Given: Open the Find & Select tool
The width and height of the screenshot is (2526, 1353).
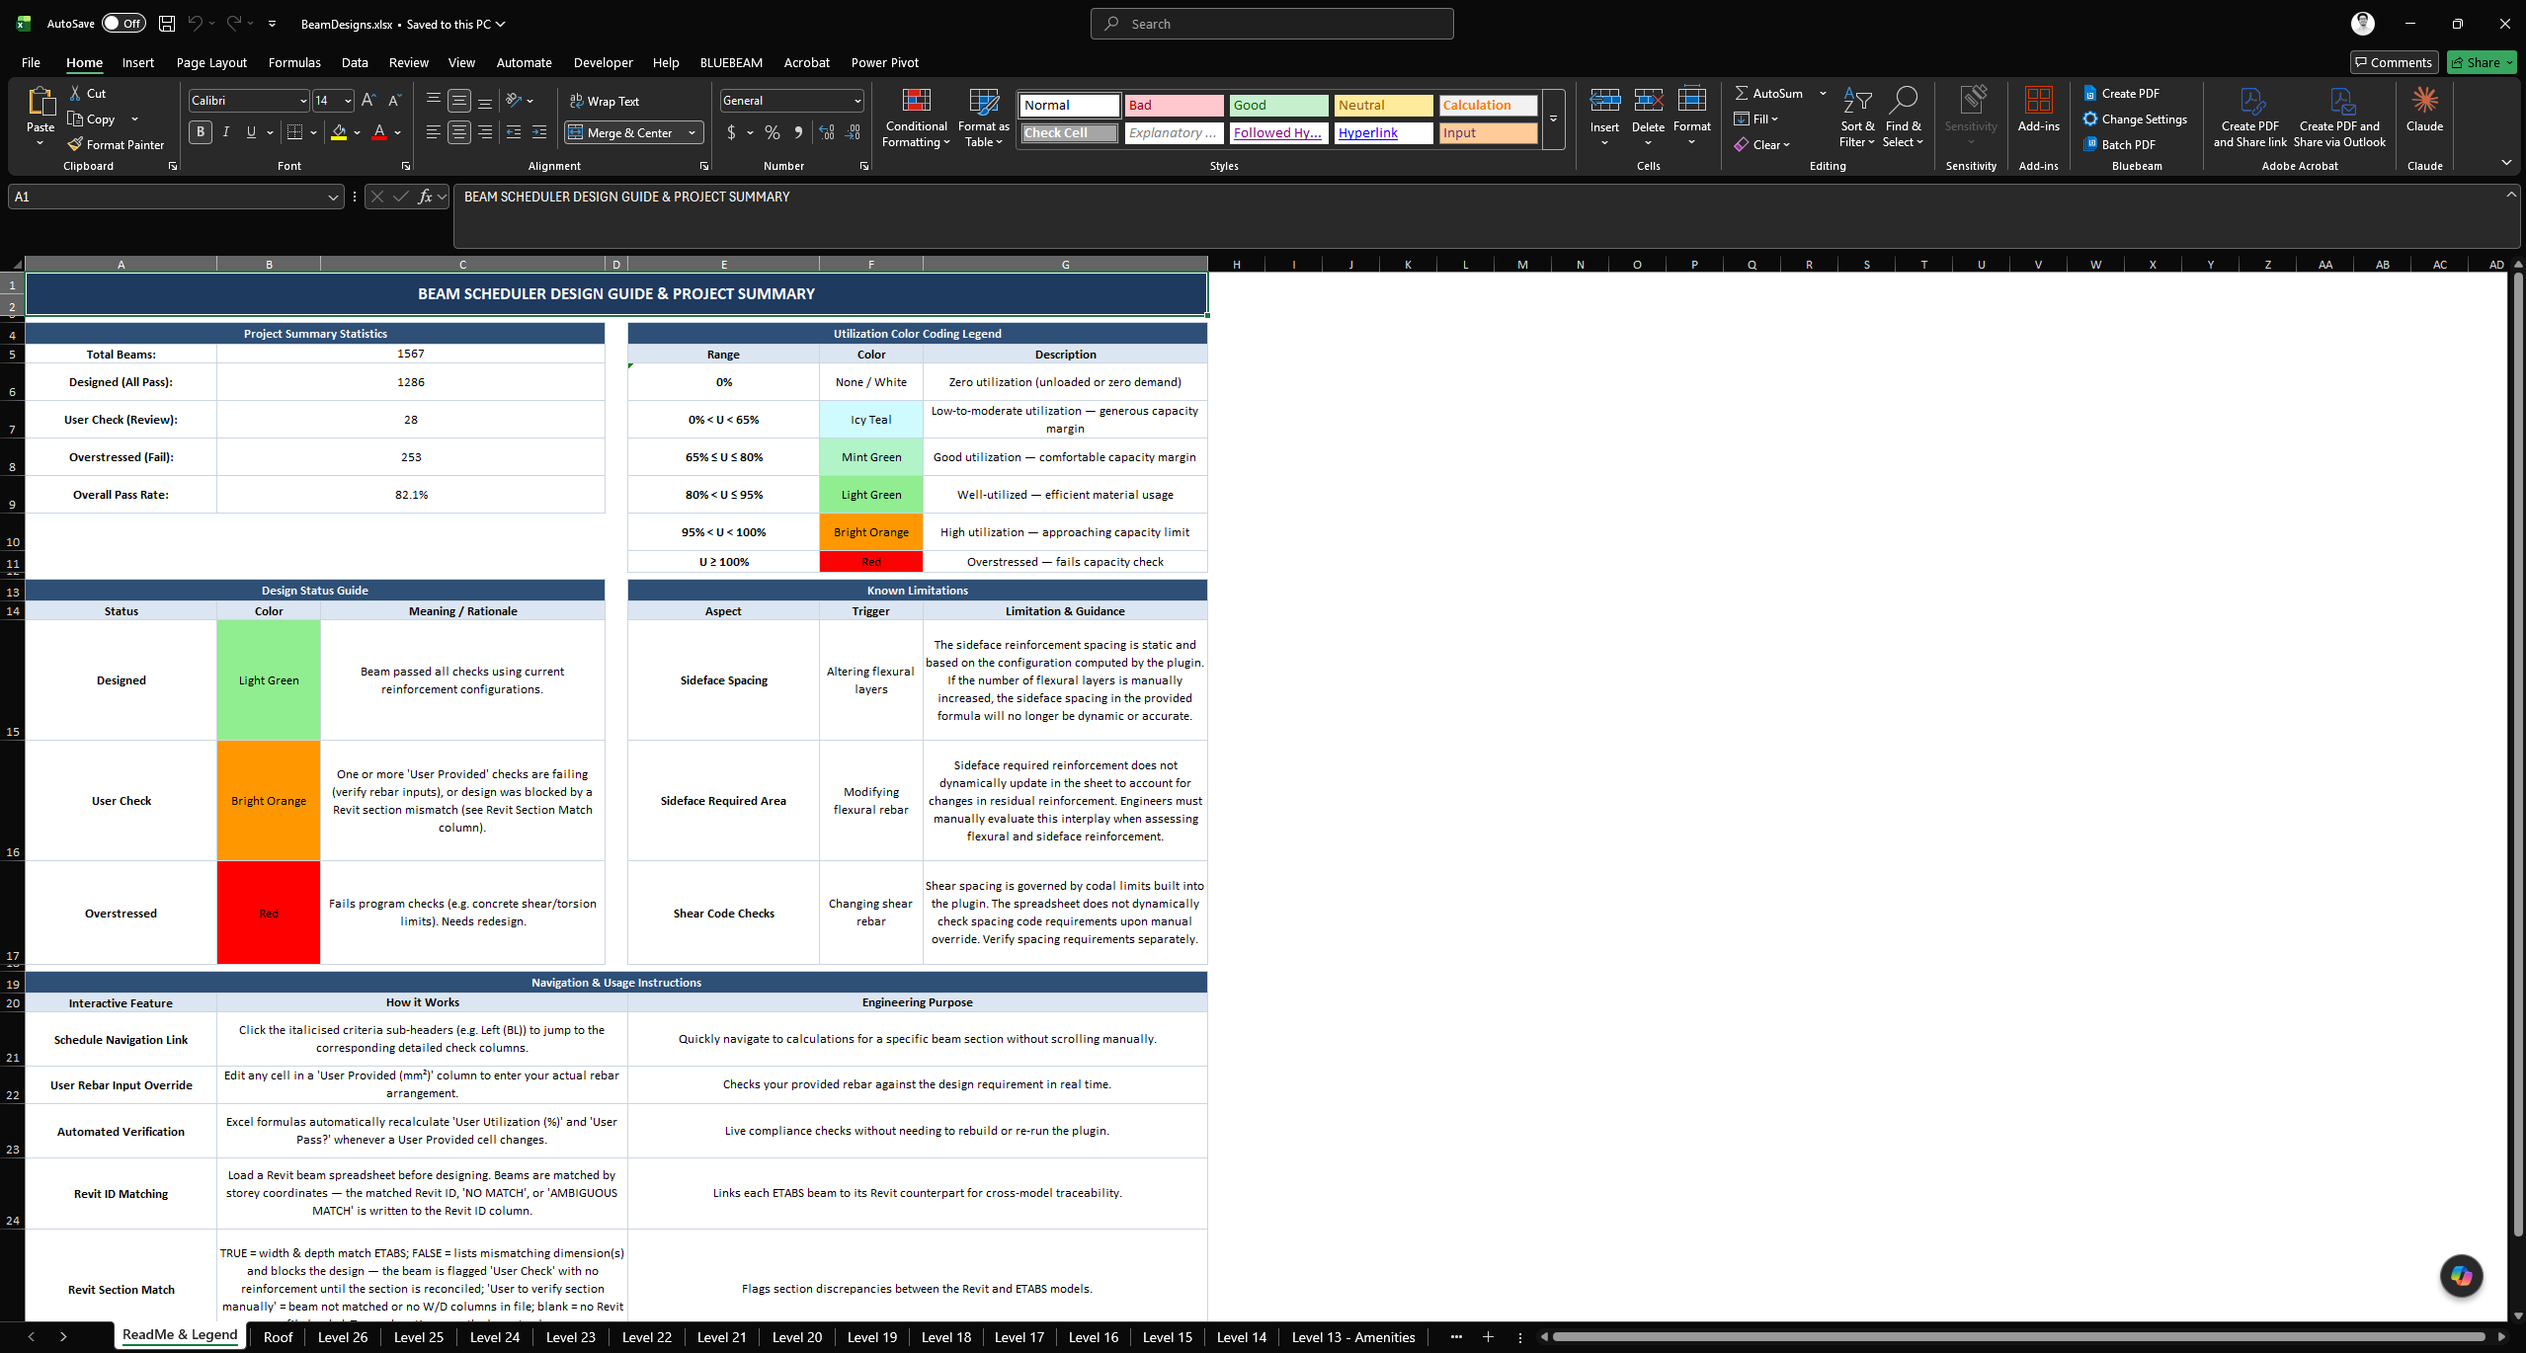Looking at the screenshot, I should click(1903, 119).
